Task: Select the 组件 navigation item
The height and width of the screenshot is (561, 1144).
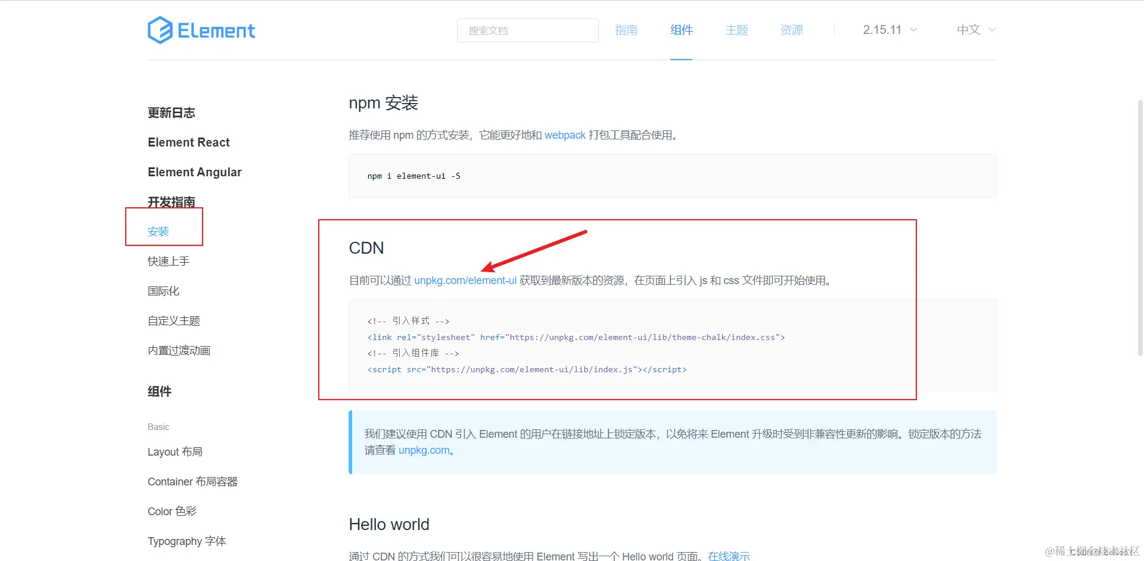Action: tap(681, 29)
